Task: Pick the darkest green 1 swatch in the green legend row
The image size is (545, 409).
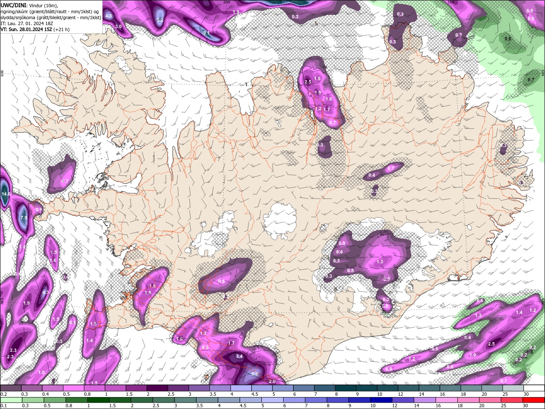Action: [x=98, y=400]
